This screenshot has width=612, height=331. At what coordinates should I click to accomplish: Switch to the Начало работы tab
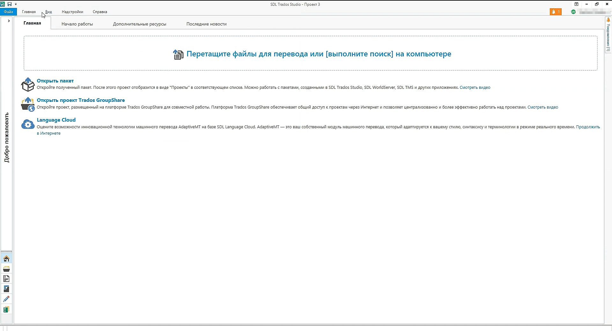(77, 24)
